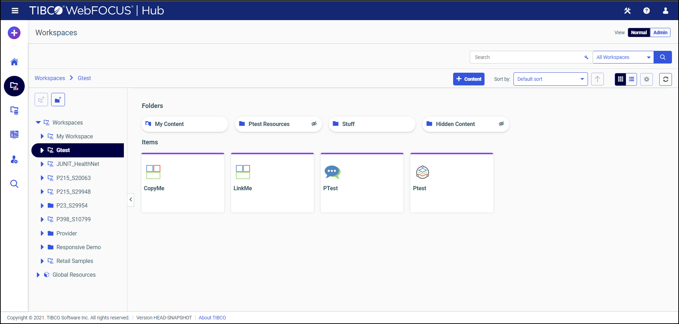The height and width of the screenshot is (324, 679).
Task: Navigate to the Home sidebar icon
Action: click(x=14, y=61)
